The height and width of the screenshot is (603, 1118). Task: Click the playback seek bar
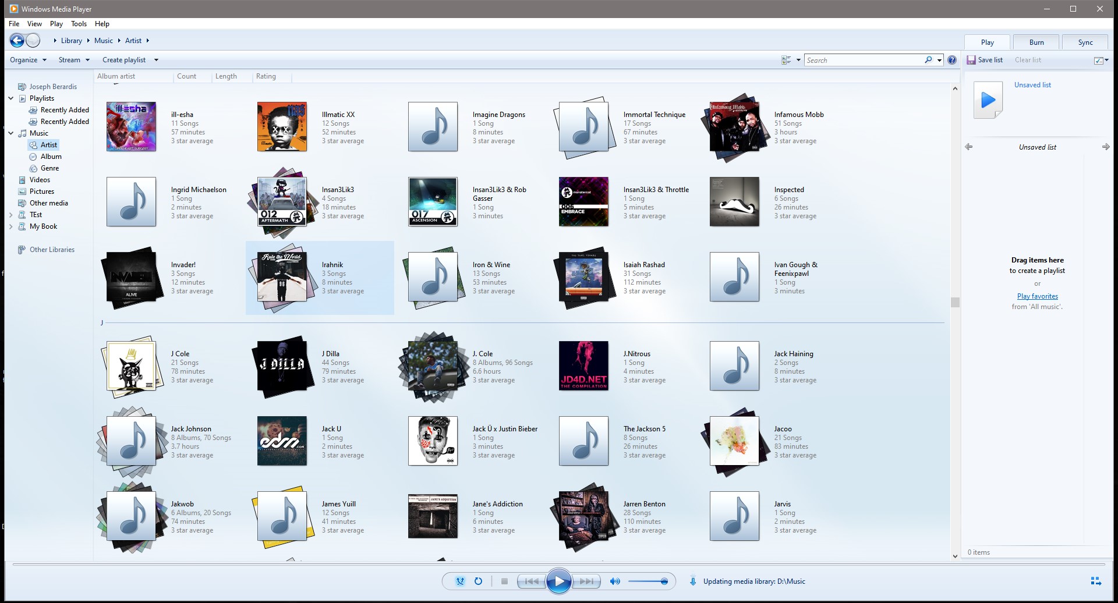pos(558,565)
